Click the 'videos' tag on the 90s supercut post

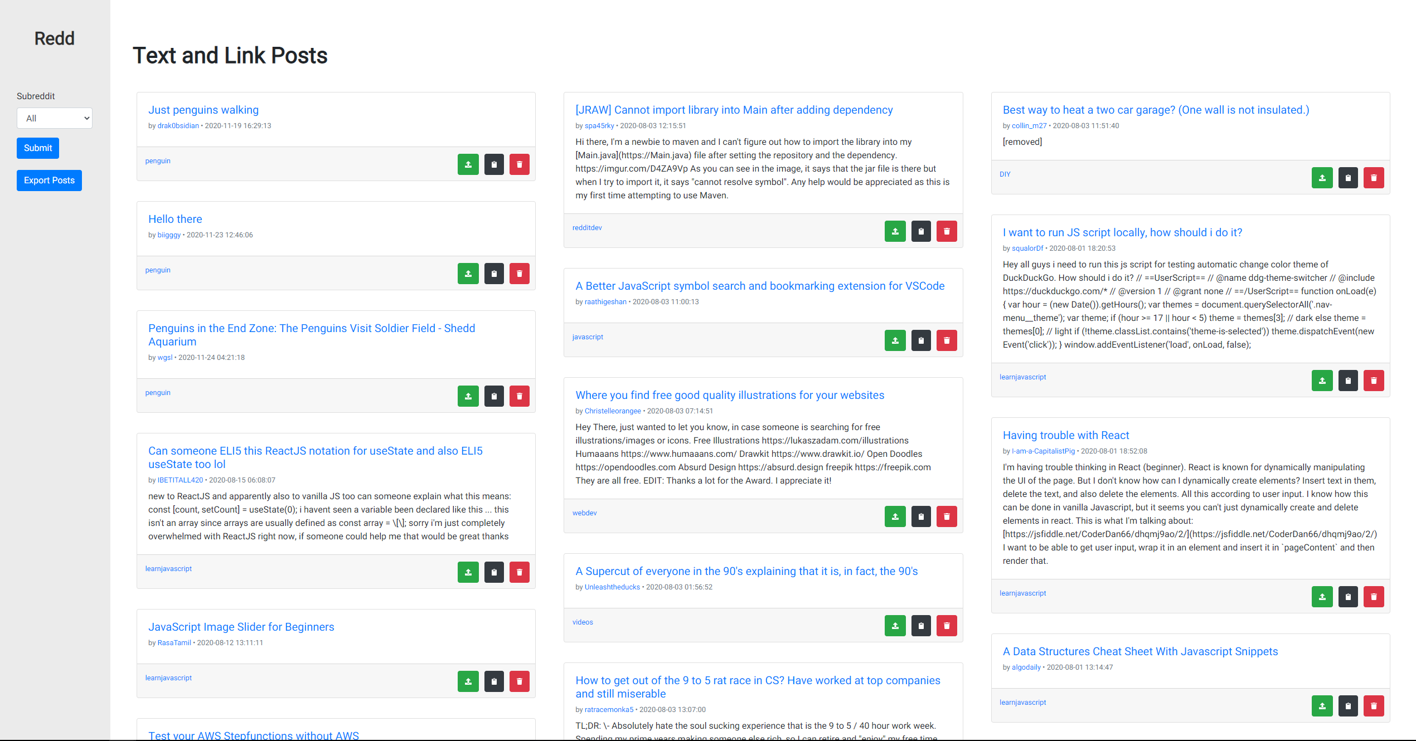(x=584, y=622)
